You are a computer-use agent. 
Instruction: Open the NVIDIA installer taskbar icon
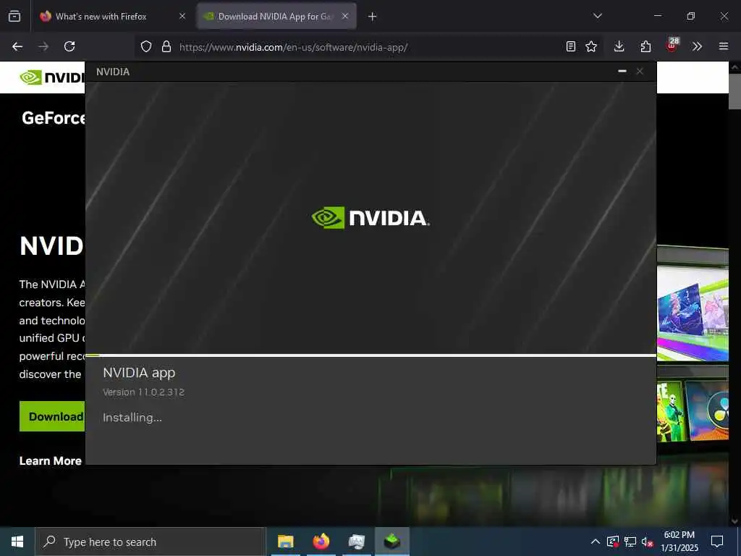click(392, 542)
